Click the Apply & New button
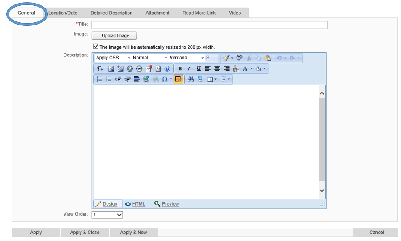The image size is (401, 241). [x=134, y=233]
